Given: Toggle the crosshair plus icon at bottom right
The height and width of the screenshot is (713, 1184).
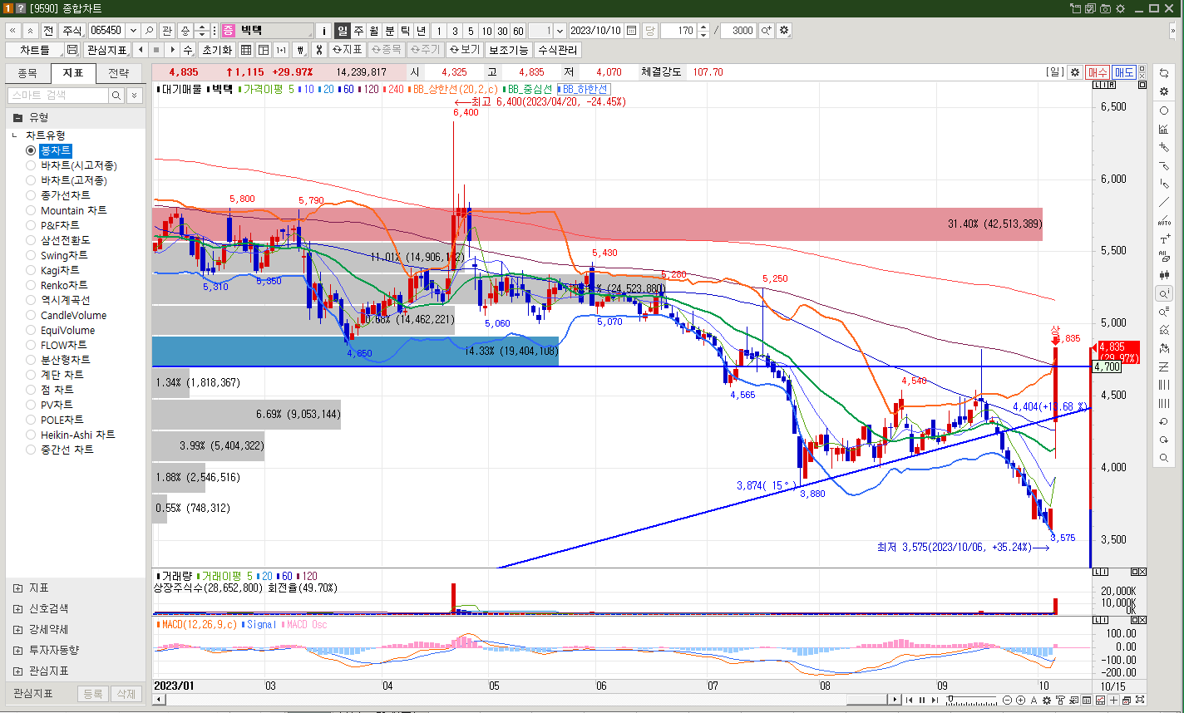Looking at the screenshot, I should pos(1114,700).
